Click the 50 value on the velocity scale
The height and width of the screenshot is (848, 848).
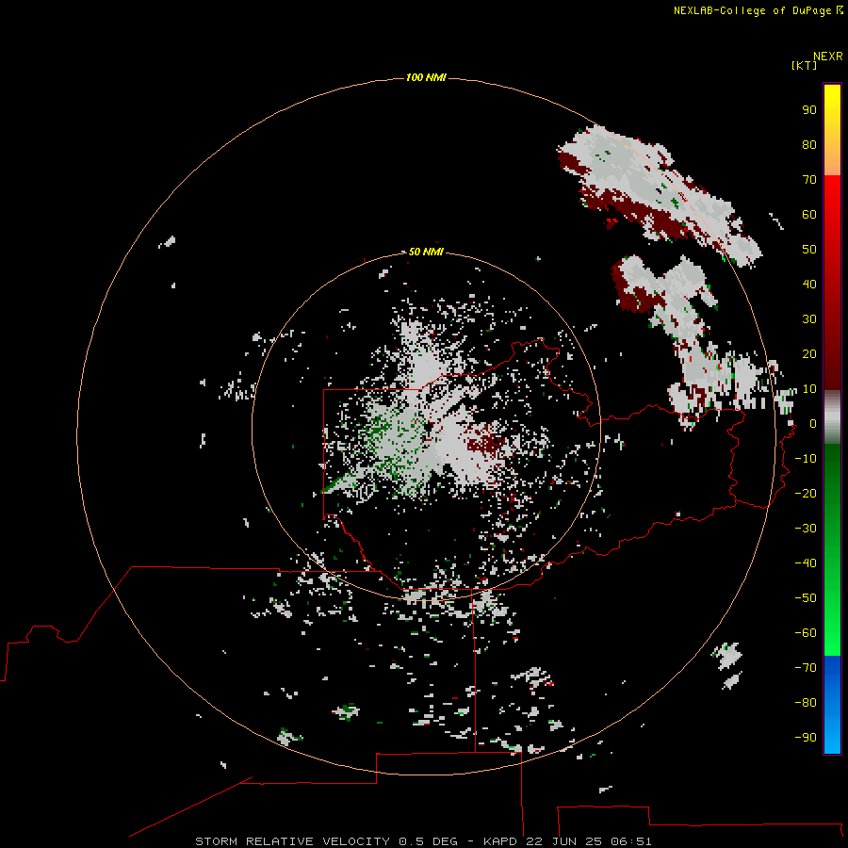(x=809, y=250)
